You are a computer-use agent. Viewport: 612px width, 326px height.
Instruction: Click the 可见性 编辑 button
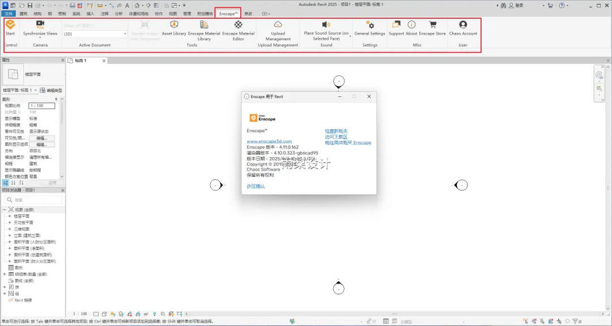[42, 138]
